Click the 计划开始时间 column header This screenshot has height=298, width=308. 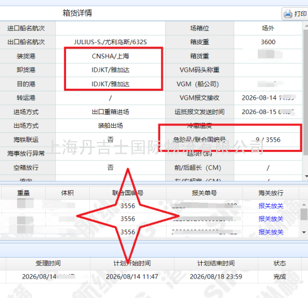point(132,263)
